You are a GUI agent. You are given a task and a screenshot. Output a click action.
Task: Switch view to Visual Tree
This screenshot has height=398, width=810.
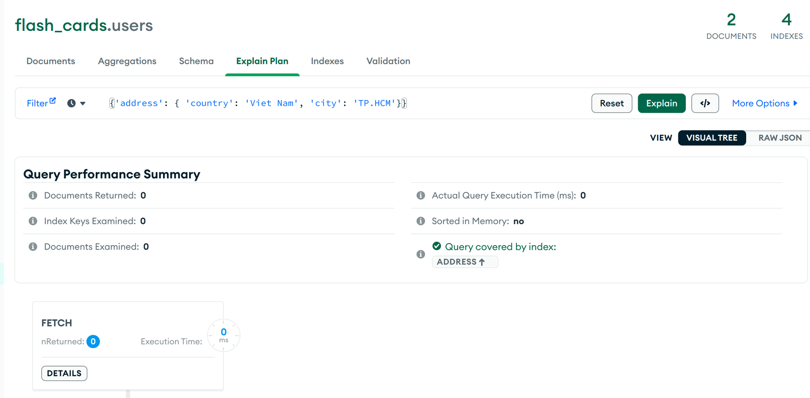[712, 138]
